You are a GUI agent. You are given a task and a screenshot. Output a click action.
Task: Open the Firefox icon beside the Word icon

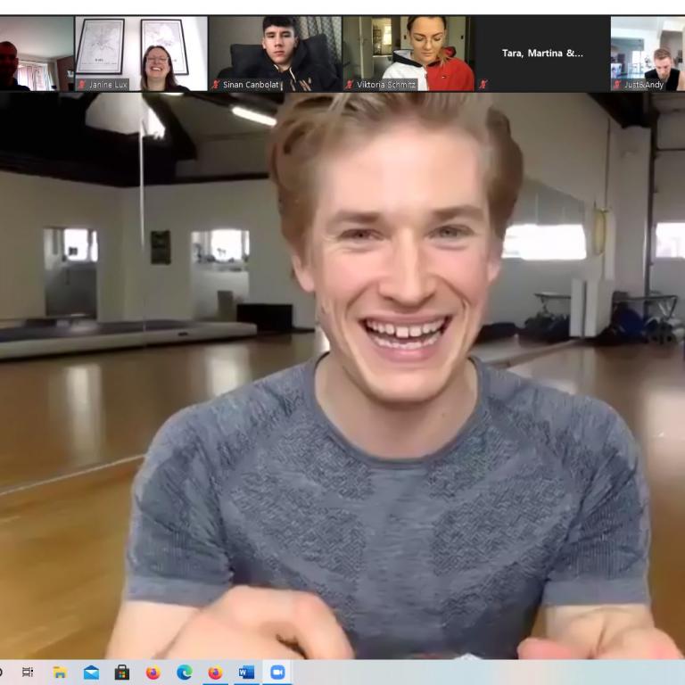coord(215,673)
